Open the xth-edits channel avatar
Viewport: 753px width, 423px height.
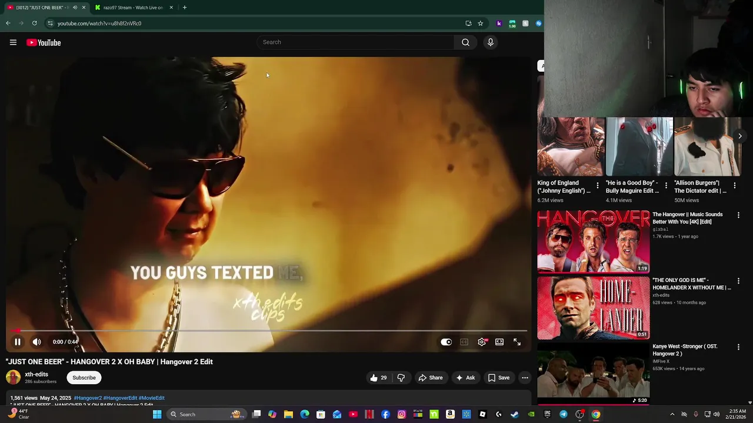pos(13,377)
